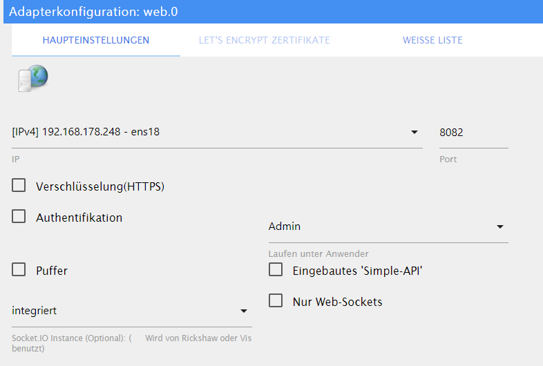Toggle the Nur Web-Sockets checkbox
Viewport: 543px width, 366px height.
coord(276,300)
